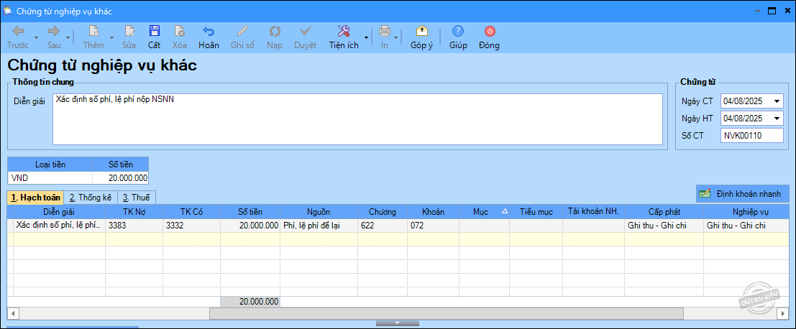This screenshot has height=329, width=796.
Task: Select TK Nợ cell 3383
Action: 134,226
